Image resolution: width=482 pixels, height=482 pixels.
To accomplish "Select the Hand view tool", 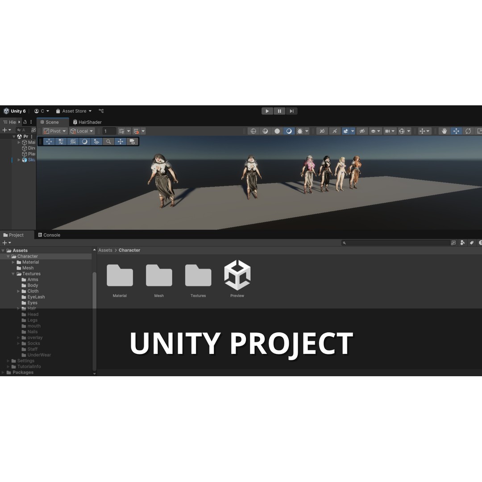I will click(x=444, y=131).
